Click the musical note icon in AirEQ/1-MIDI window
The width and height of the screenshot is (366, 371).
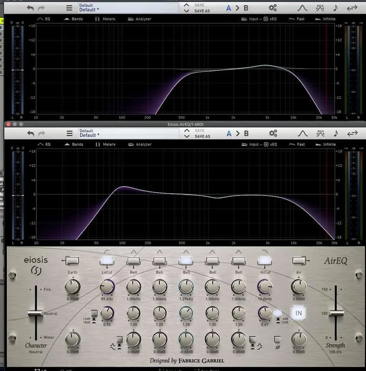pos(335,133)
